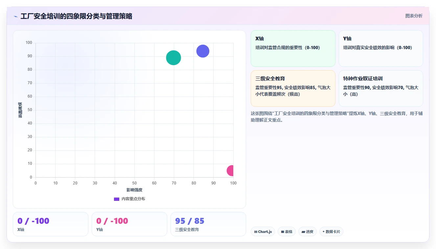Viewport: 436px width, 249px height.
Task: Toggle the 内容重点分布 legend item
Action: point(129,199)
